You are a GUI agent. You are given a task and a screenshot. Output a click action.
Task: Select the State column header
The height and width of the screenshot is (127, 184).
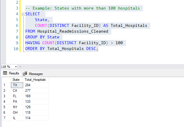[x=17, y=80]
